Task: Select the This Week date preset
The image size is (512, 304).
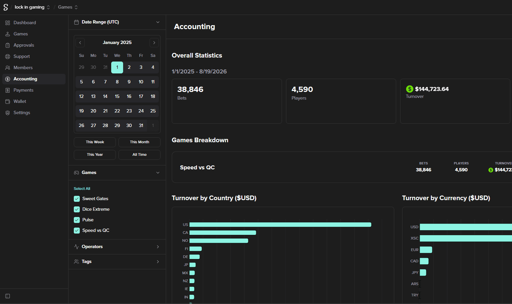Action: [x=95, y=142]
